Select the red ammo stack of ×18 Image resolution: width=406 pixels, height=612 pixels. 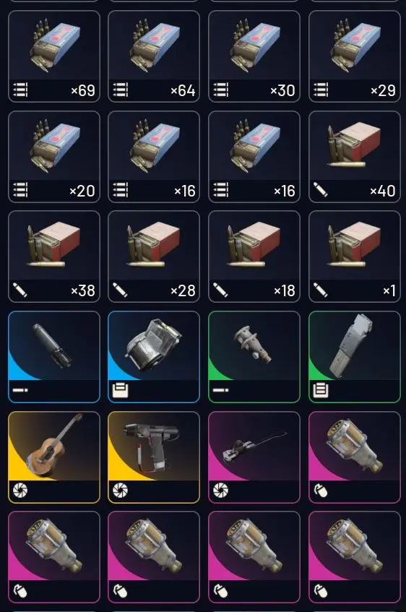coord(254,257)
